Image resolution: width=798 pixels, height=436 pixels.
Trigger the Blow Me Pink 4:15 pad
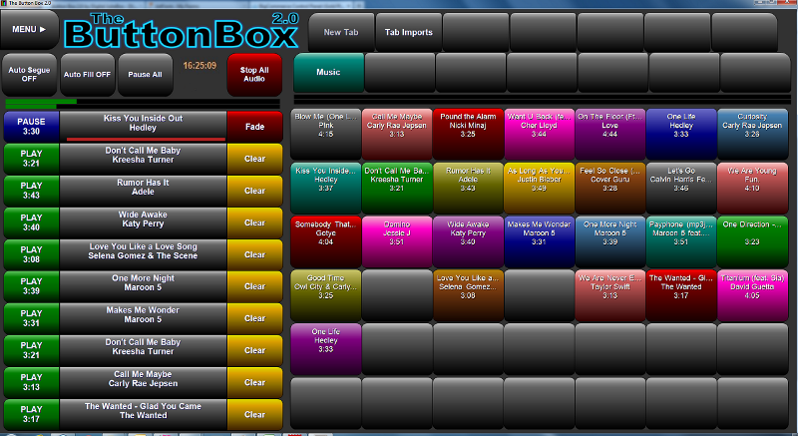click(326, 134)
